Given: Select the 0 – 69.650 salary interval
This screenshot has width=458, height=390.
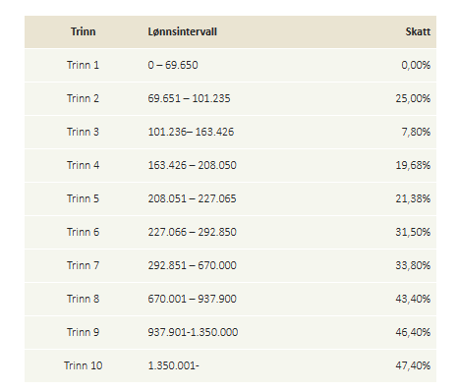Looking at the screenshot, I should point(173,65).
